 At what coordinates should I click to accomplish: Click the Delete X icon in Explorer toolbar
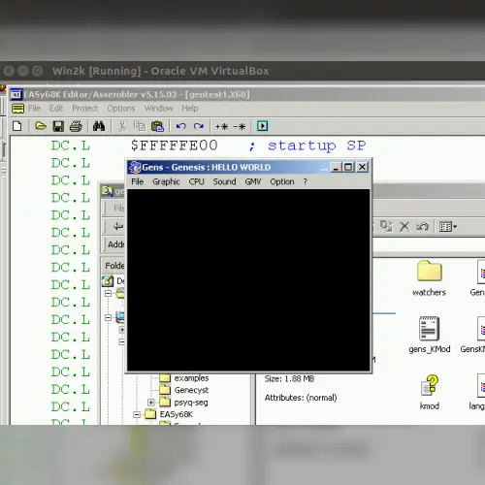(404, 226)
